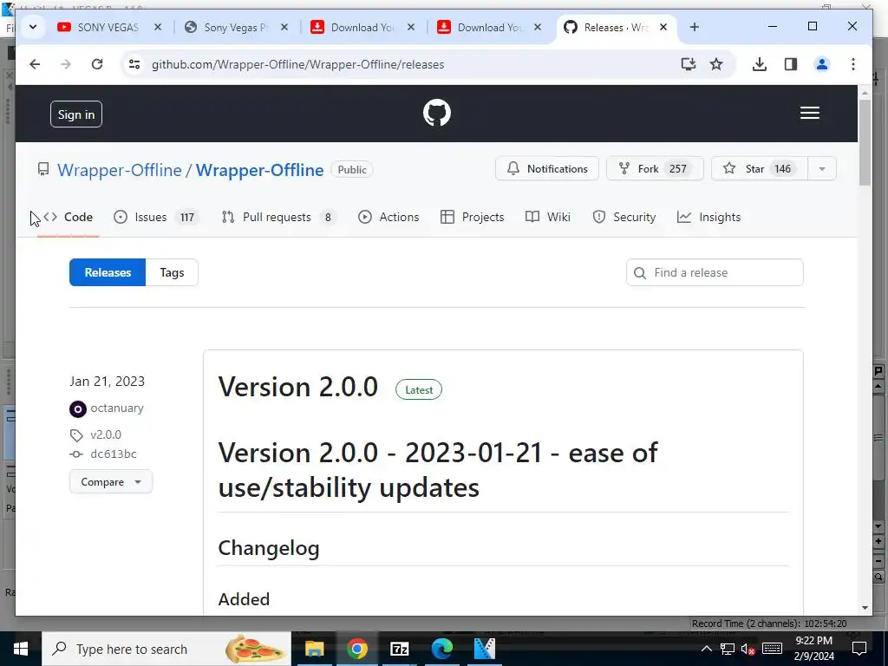Viewport: 888px width, 666px height.
Task: Fork the repository with Fork 257 button
Action: tap(655, 169)
